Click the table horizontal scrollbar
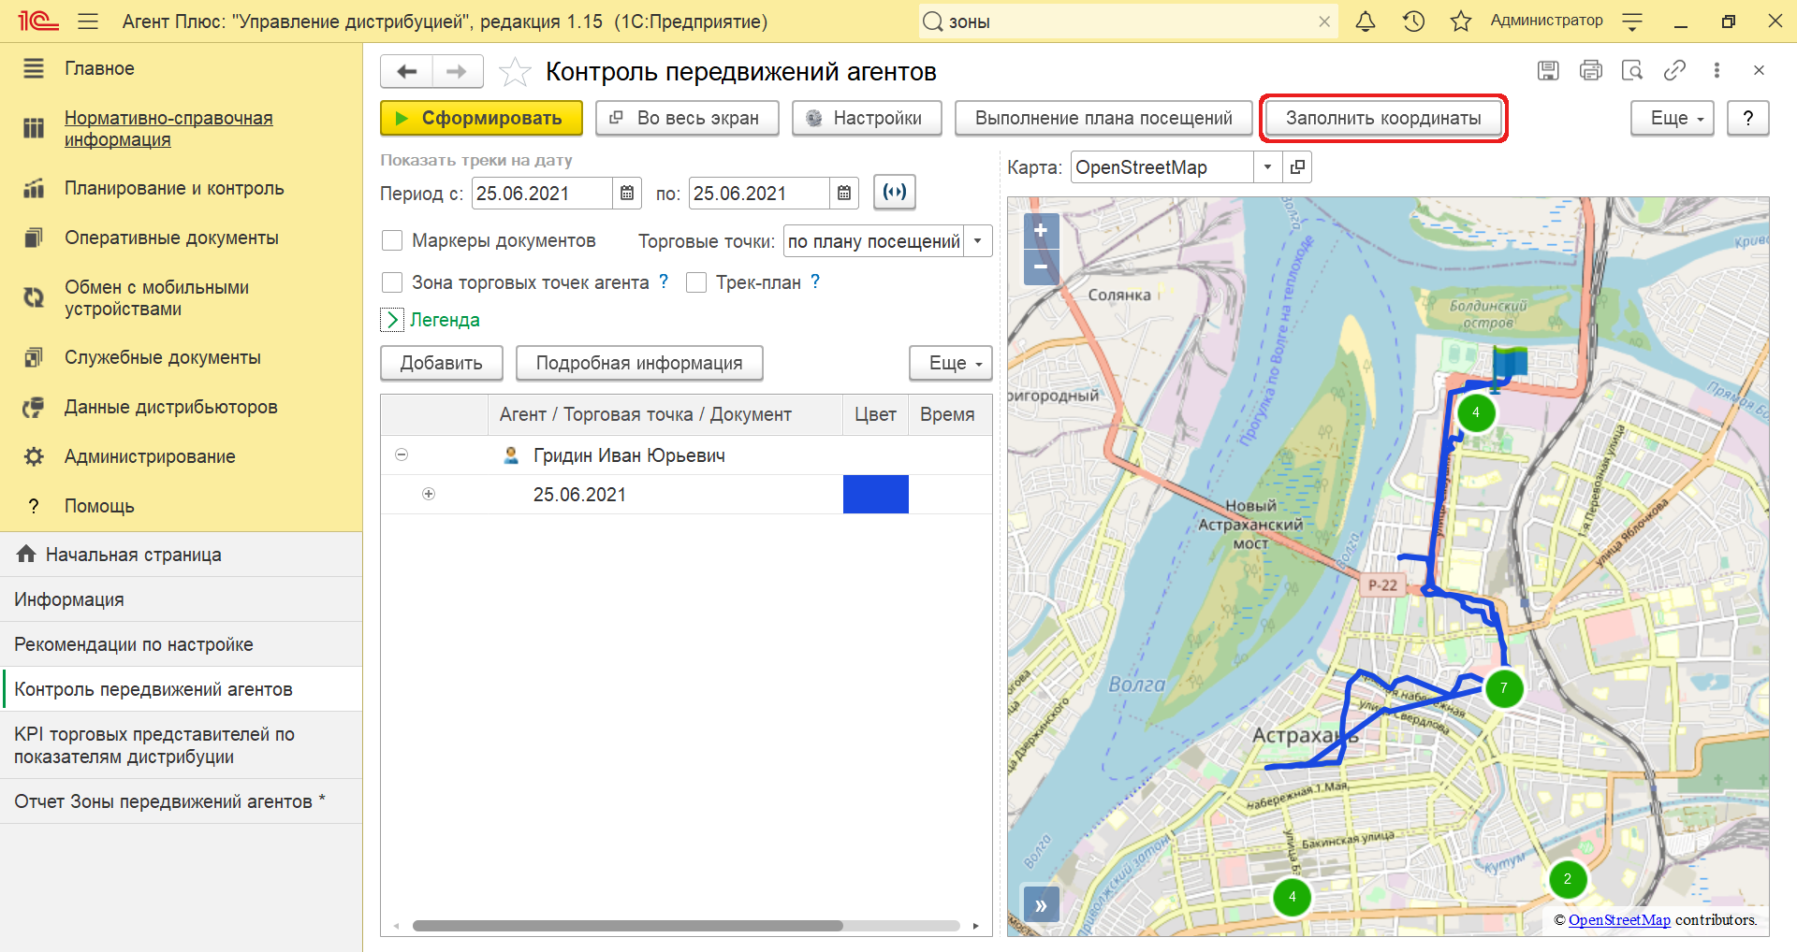The image size is (1797, 952). [x=627, y=926]
